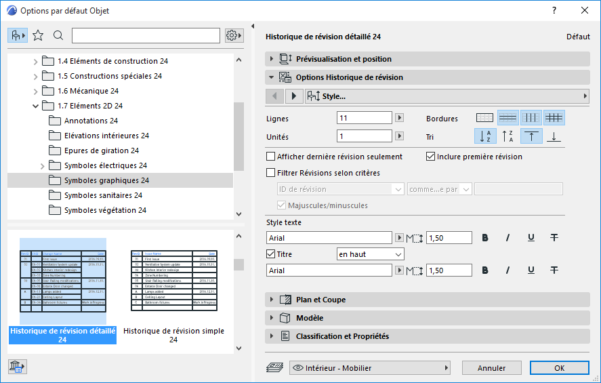The width and height of the screenshot is (601, 383).
Task: Select Annotations 24 folder
Action: pos(91,121)
